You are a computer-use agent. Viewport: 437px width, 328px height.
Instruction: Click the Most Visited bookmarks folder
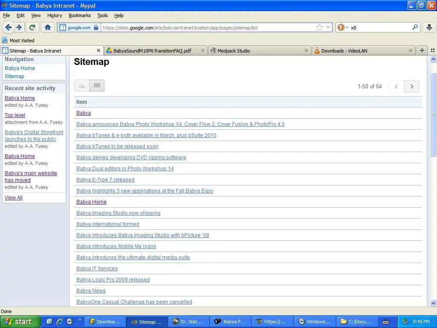coord(18,41)
